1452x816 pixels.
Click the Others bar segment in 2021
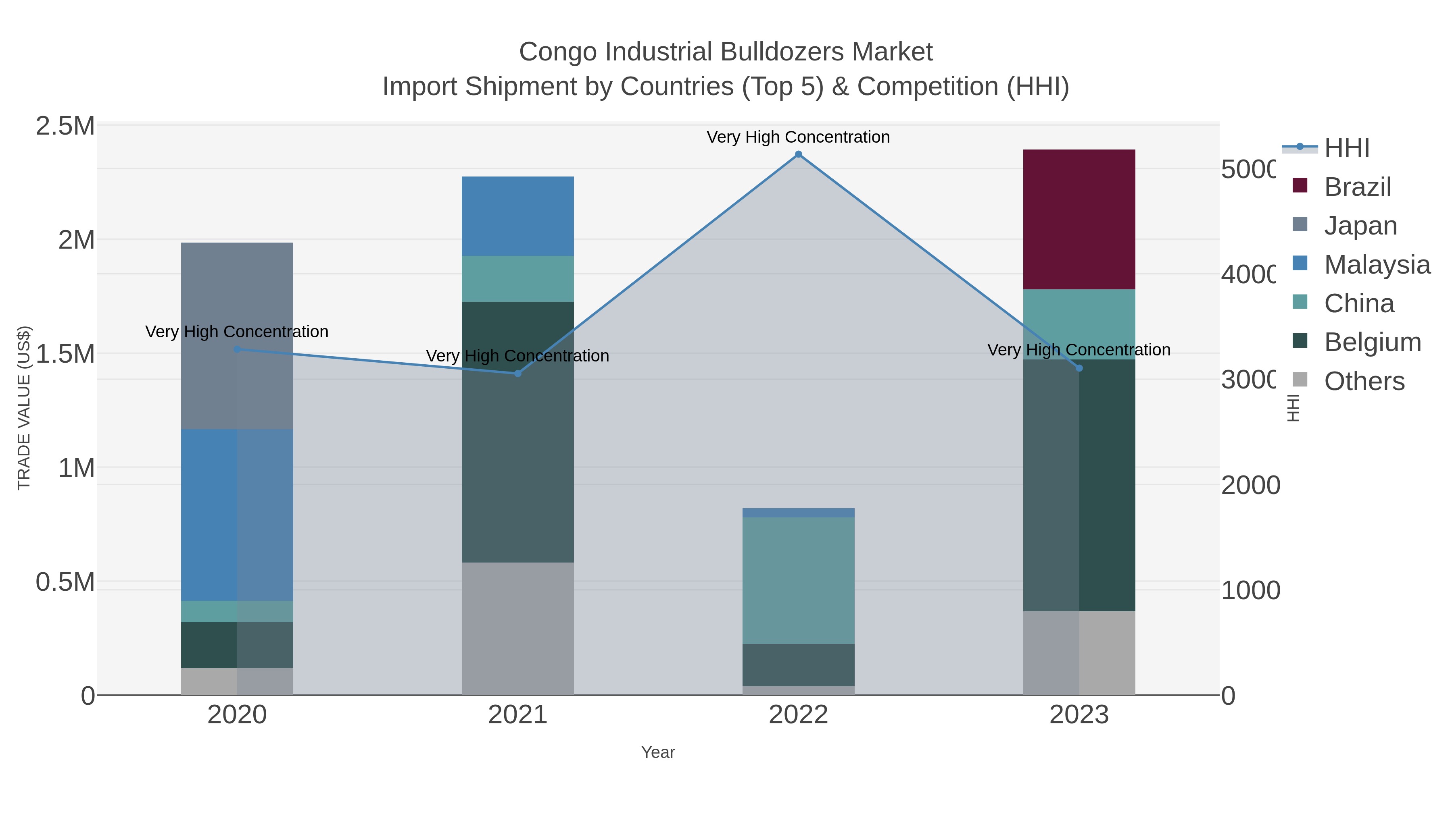pyautogui.click(x=518, y=629)
